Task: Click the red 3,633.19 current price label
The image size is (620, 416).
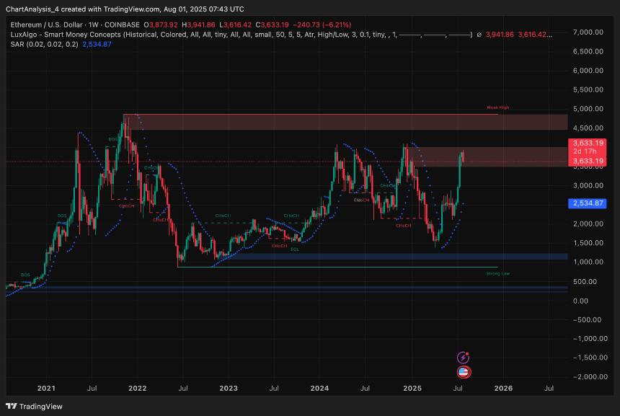Action: coord(587,143)
